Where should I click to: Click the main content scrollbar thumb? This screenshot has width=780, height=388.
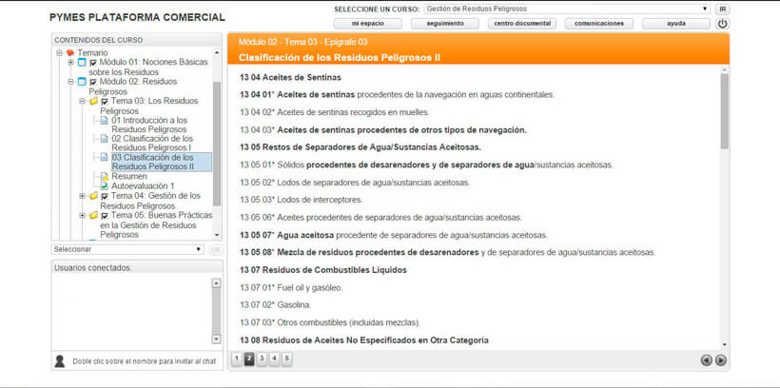point(724,110)
